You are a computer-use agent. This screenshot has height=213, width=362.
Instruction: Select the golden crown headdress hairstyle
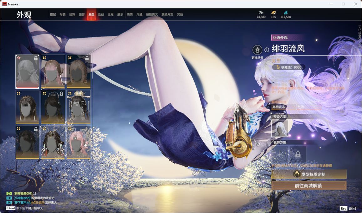point(79,107)
